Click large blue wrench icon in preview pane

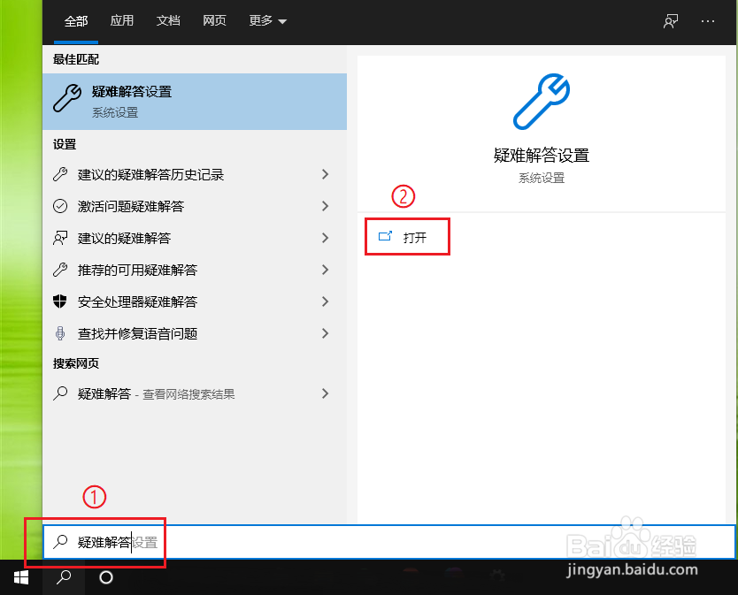point(542,101)
